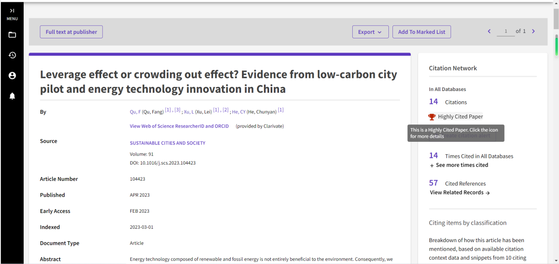
Task: Open the folder icon in sidebar
Action: 12,35
